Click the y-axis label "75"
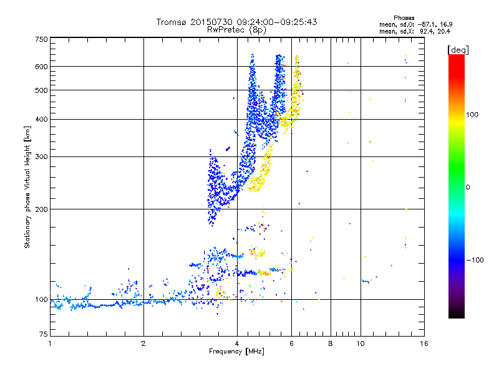 click(44, 334)
